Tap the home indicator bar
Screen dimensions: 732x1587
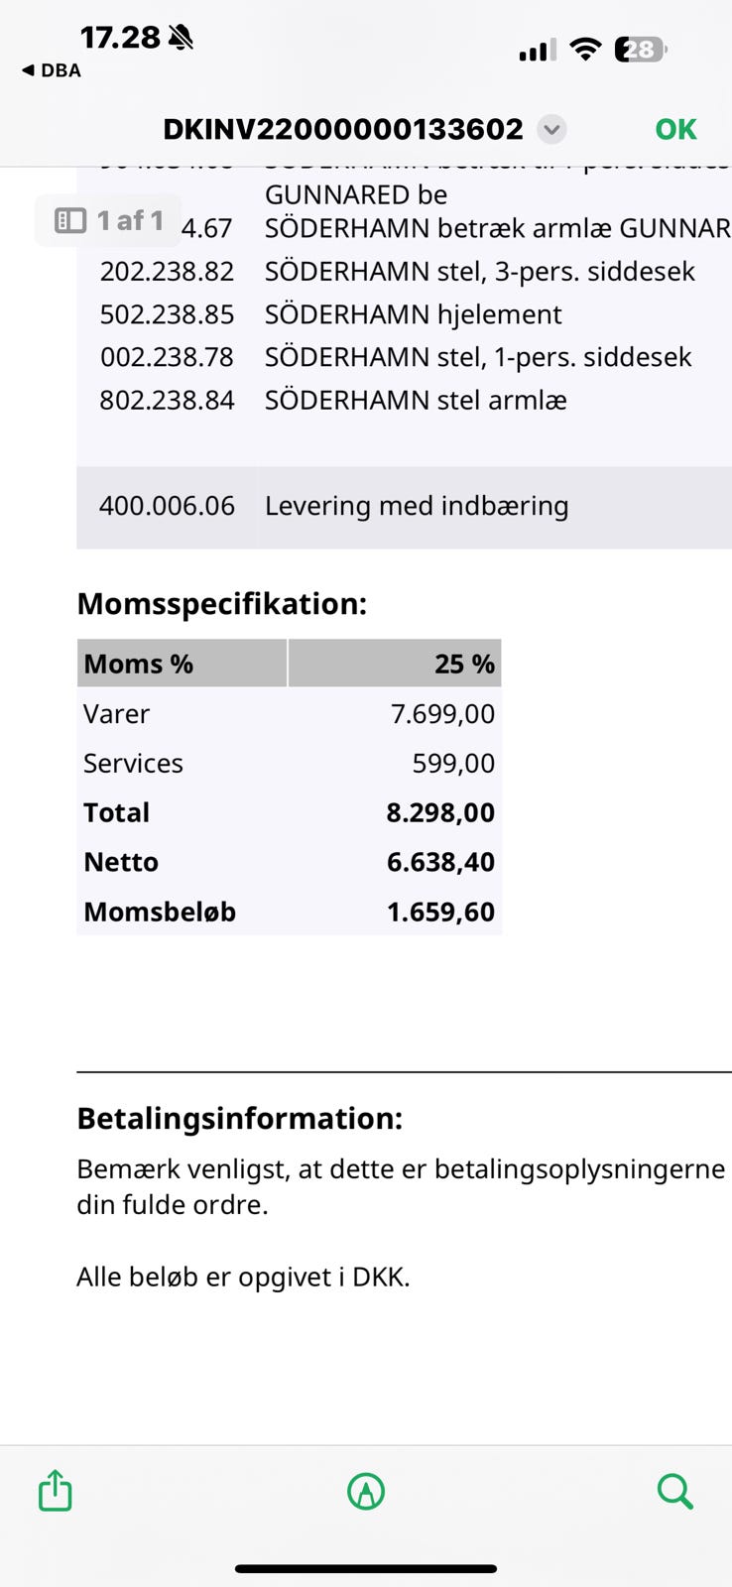(x=366, y=1569)
